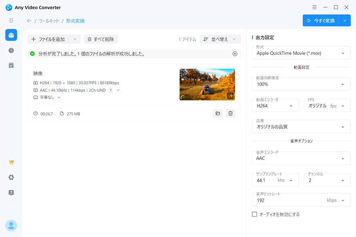Click the ファイルを追加 button
Image resolution: width=356 pixels, height=237 pixels.
click(x=48, y=39)
